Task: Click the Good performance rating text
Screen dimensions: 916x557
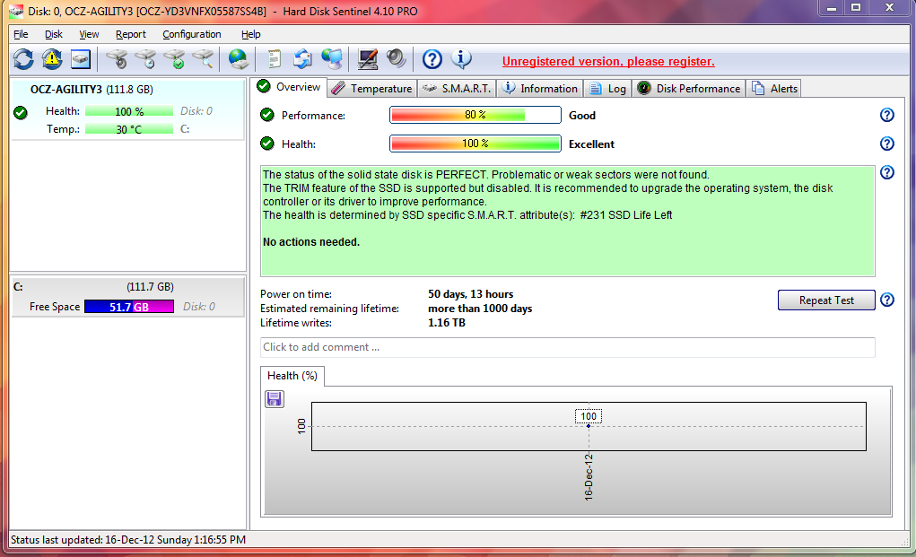Action: pos(582,116)
